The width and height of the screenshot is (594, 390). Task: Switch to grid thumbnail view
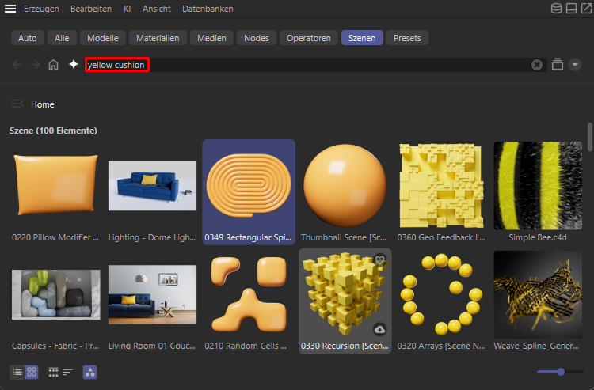pos(32,373)
